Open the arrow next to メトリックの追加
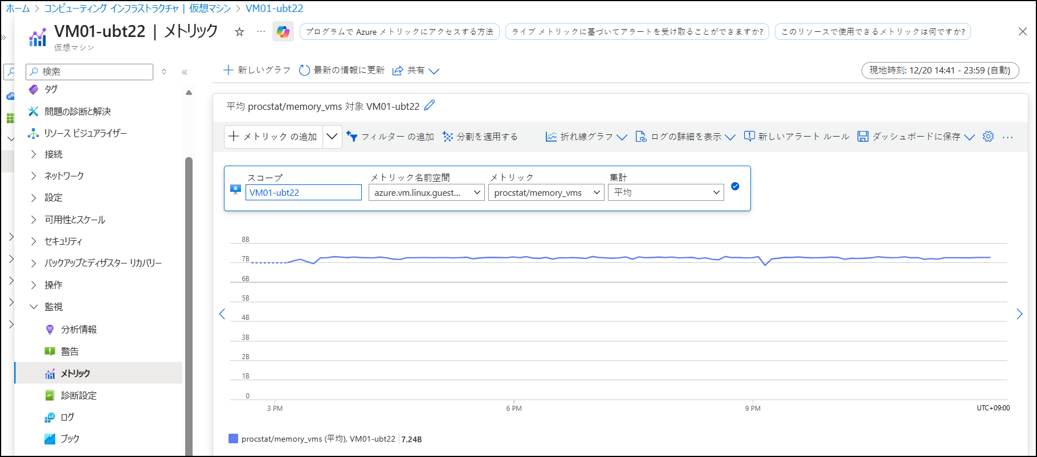The image size is (1037, 457). coord(332,137)
